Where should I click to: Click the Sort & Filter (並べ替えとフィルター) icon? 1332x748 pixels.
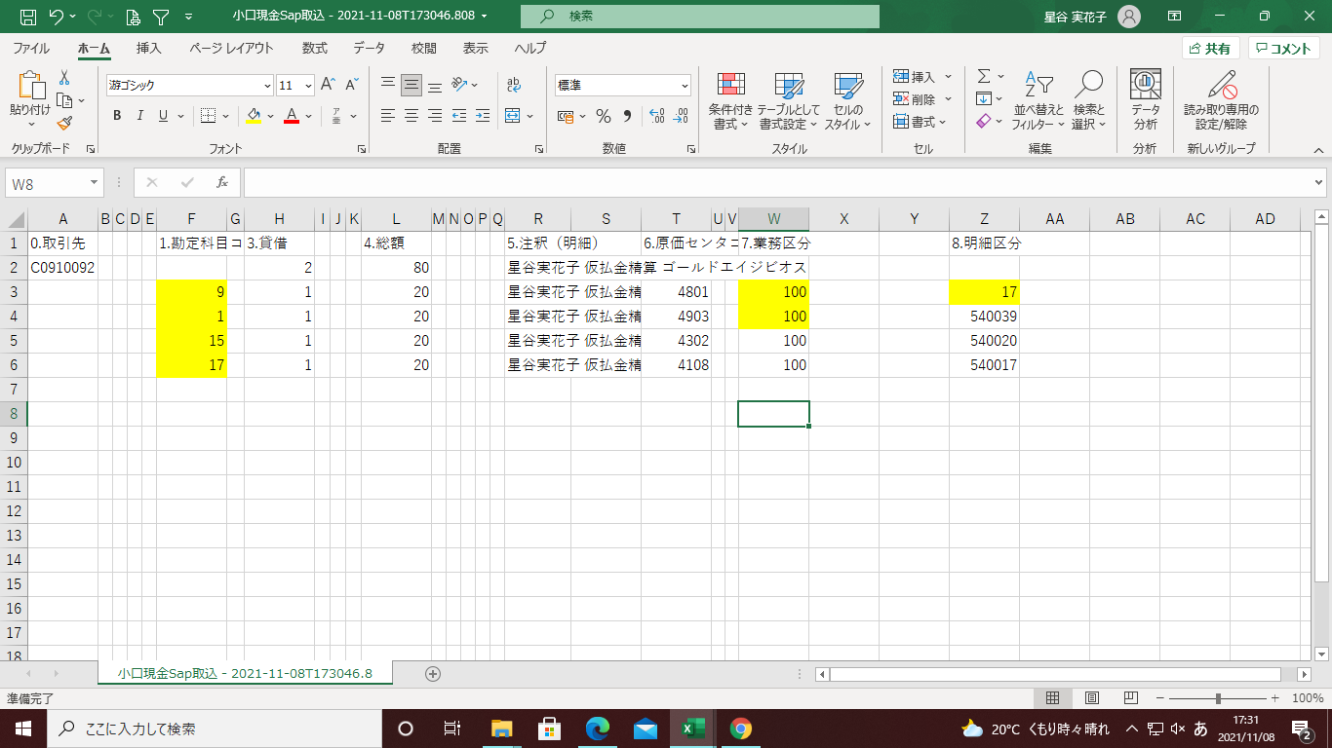click(x=1039, y=101)
